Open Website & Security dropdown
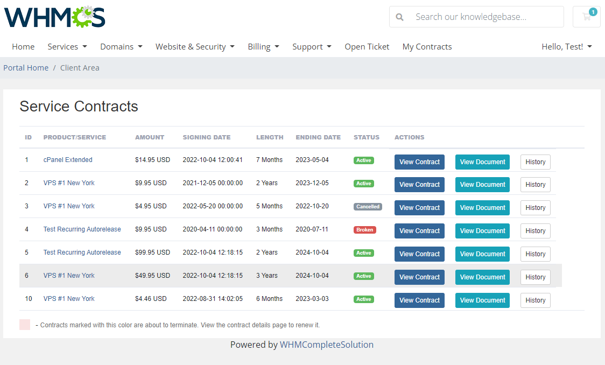The width and height of the screenshot is (605, 365). [x=195, y=47]
